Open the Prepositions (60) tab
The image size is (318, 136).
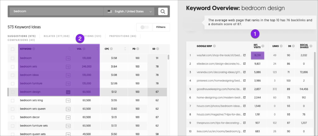tap(123, 36)
